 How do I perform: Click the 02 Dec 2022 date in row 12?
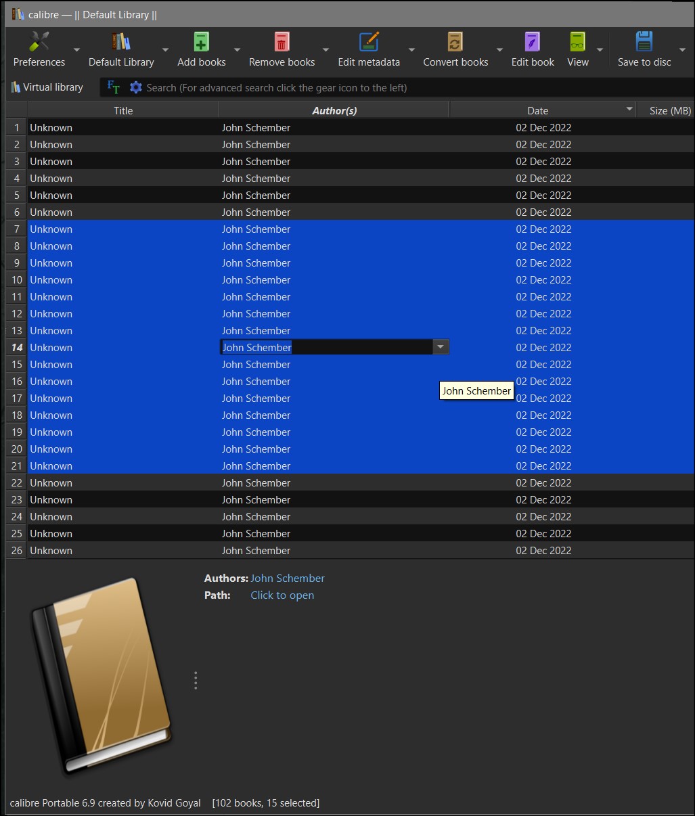click(543, 313)
